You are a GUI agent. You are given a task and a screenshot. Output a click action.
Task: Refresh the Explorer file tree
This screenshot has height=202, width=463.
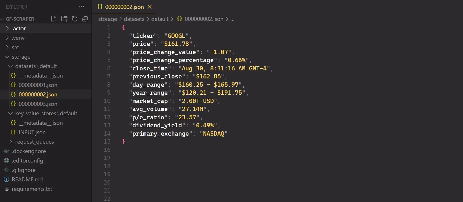(75, 19)
